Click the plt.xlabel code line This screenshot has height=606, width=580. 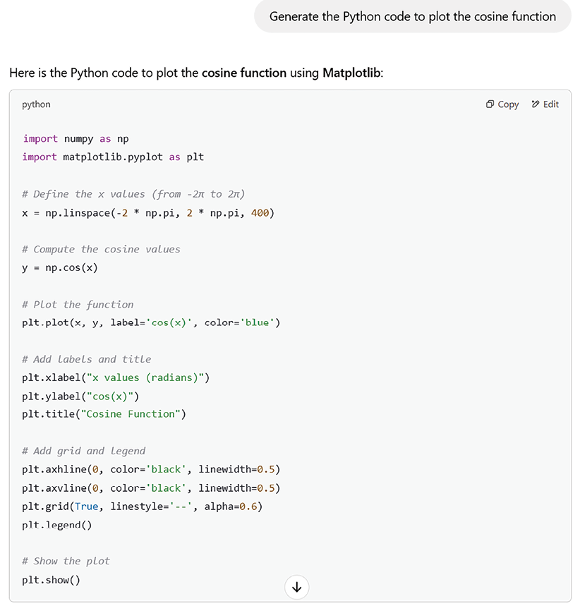(x=116, y=377)
